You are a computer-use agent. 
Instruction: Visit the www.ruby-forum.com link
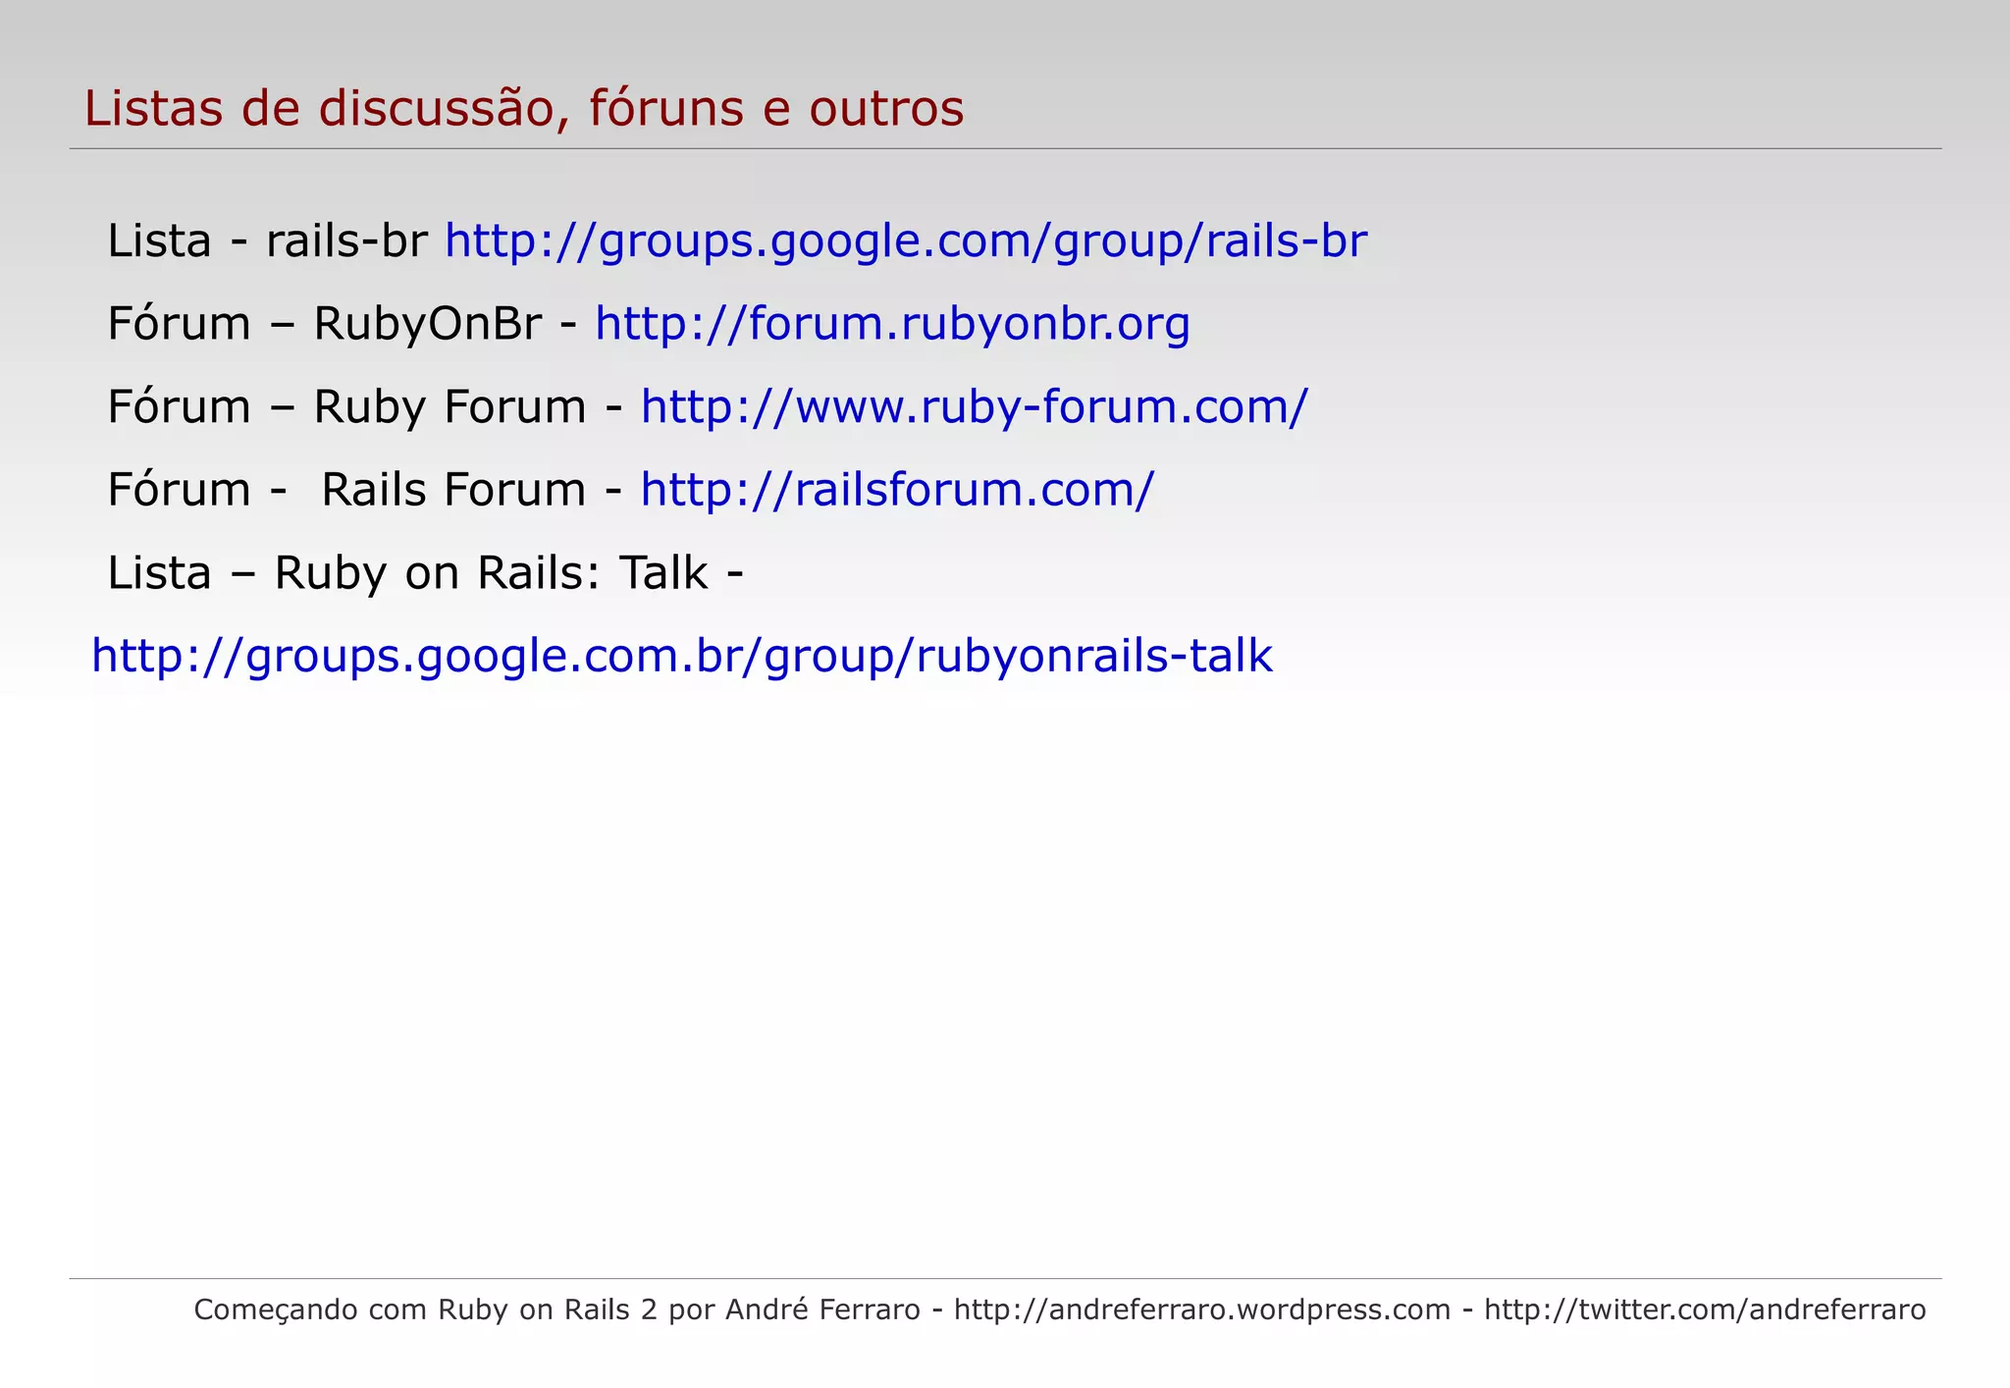point(974,406)
